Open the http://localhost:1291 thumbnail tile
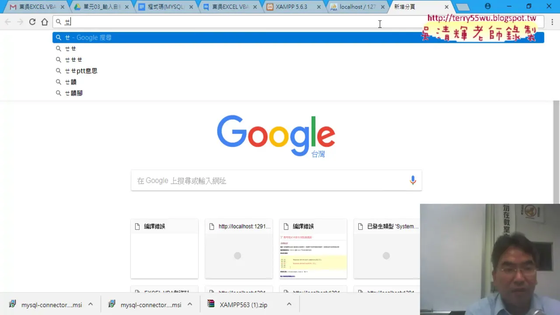 [239, 248]
